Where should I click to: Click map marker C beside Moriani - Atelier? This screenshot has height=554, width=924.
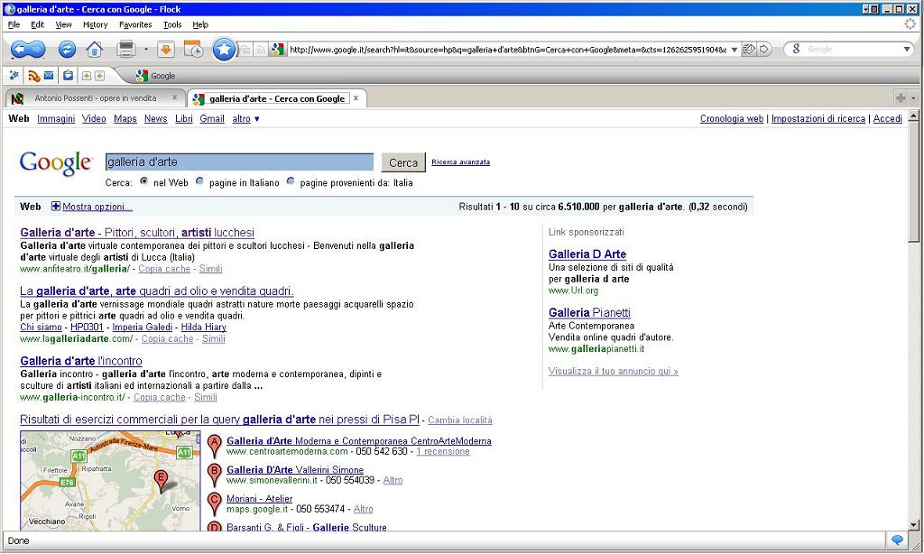coord(215,503)
